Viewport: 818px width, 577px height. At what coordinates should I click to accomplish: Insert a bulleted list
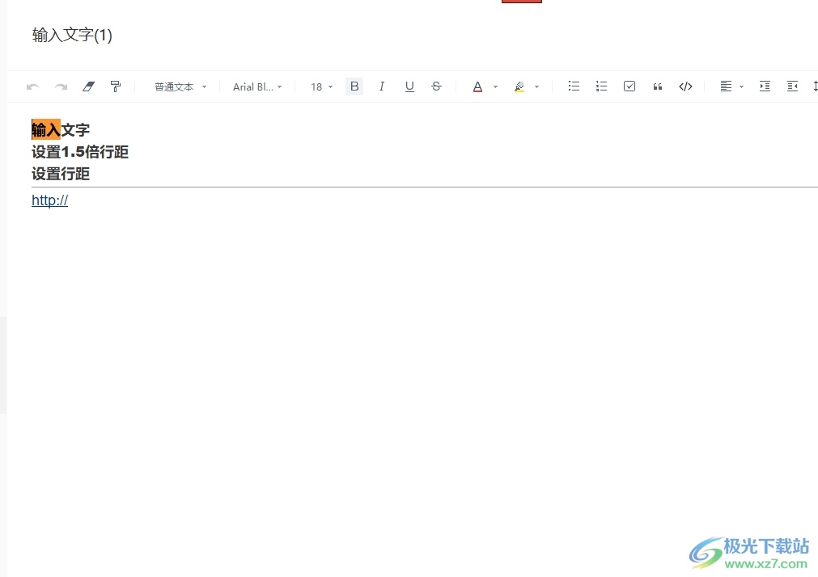pyautogui.click(x=574, y=86)
